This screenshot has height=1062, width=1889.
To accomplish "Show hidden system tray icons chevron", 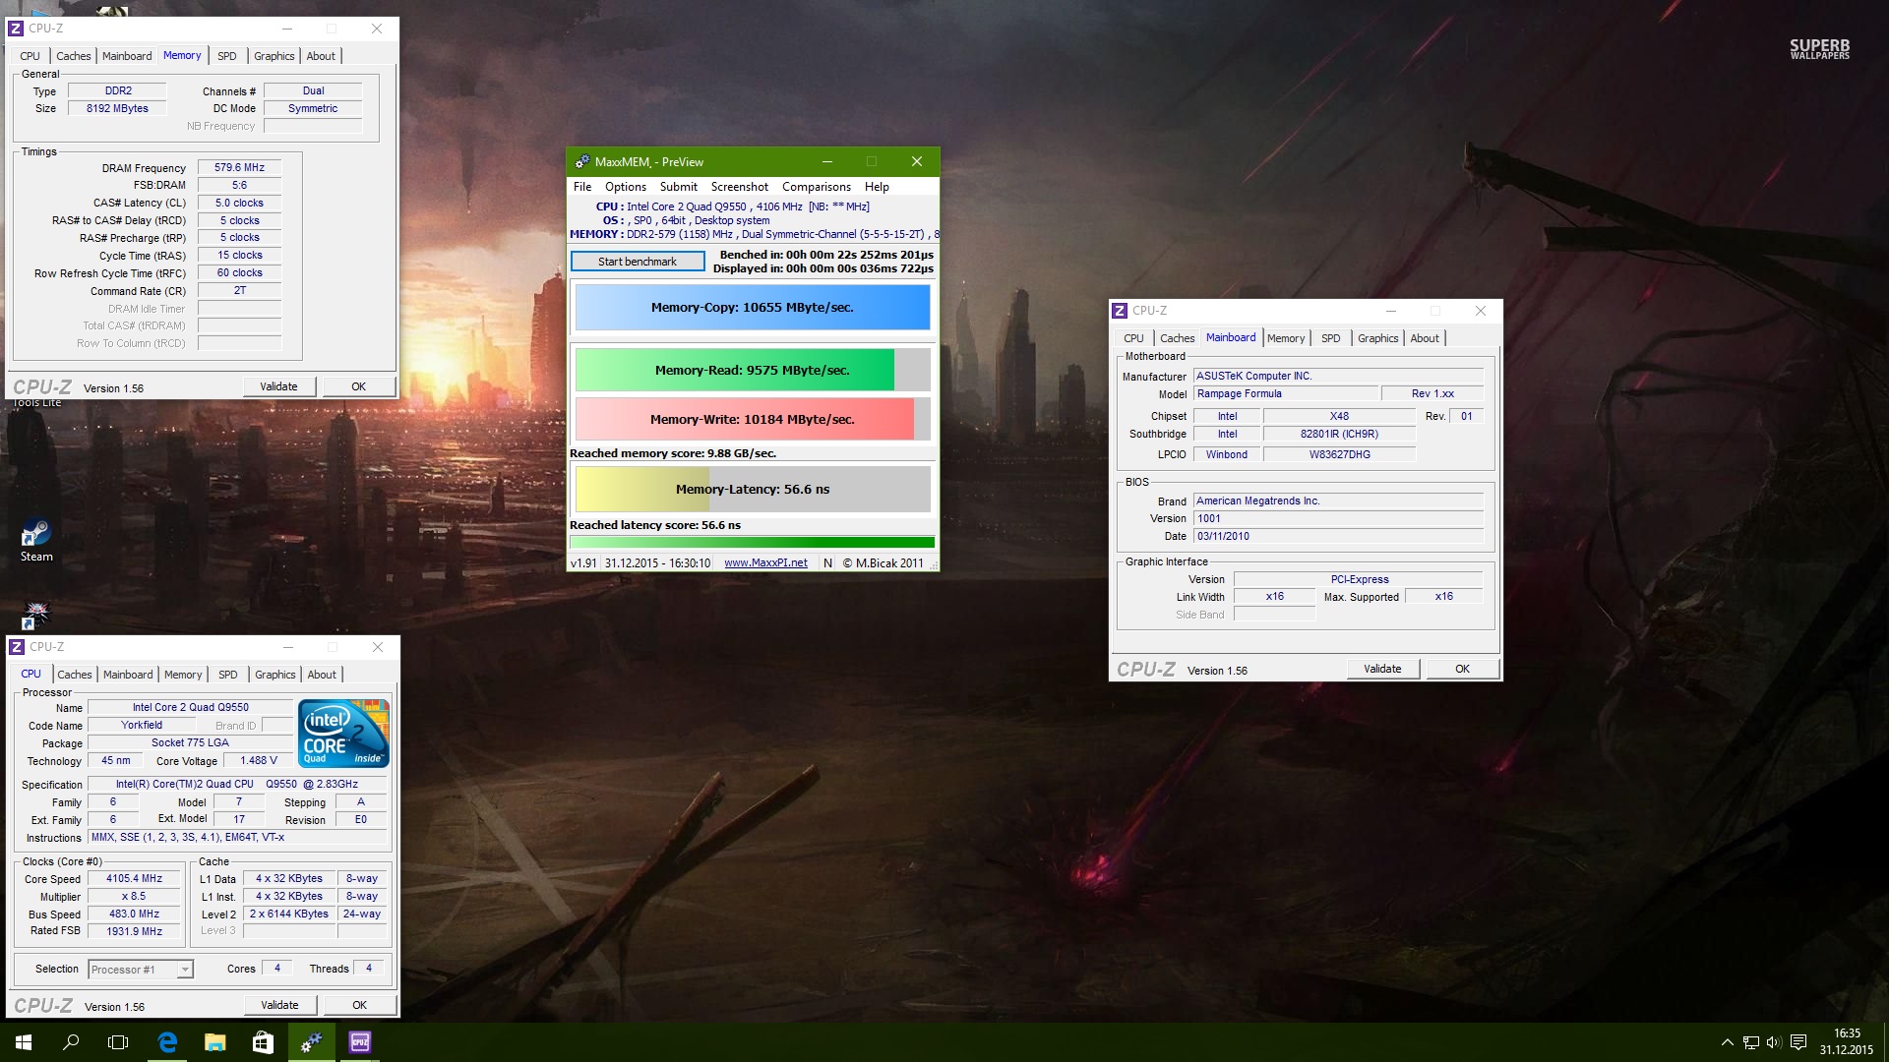I will [1727, 1042].
